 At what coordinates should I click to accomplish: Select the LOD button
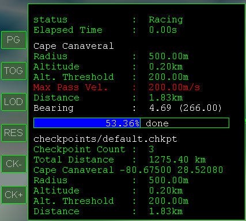coord(14,102)
